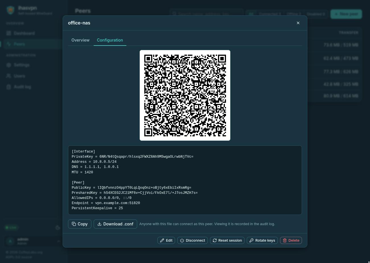Click the peer configuration QR code

pos(185,95)
